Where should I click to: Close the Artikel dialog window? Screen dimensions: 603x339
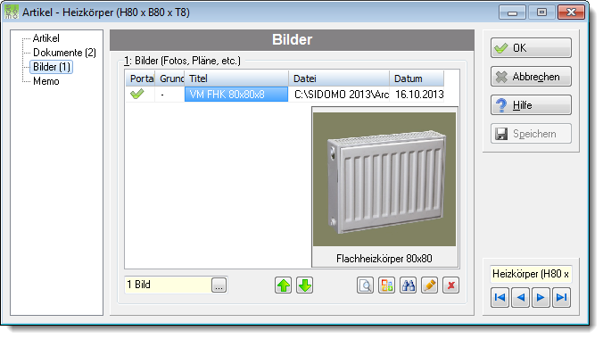[x=571, y=12]
